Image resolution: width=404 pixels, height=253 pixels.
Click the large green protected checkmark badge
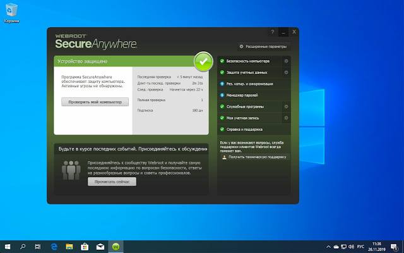click(203, 61)
